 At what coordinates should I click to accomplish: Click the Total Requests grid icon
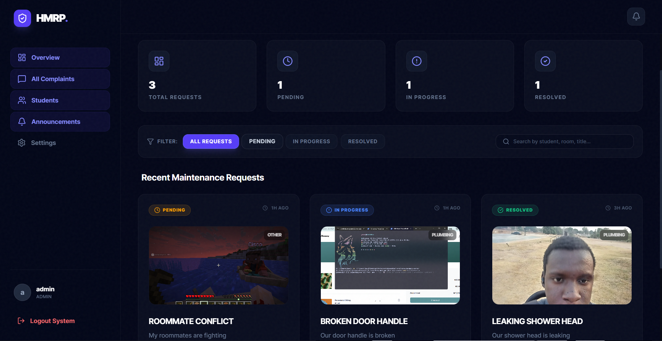tap(159, 61)
